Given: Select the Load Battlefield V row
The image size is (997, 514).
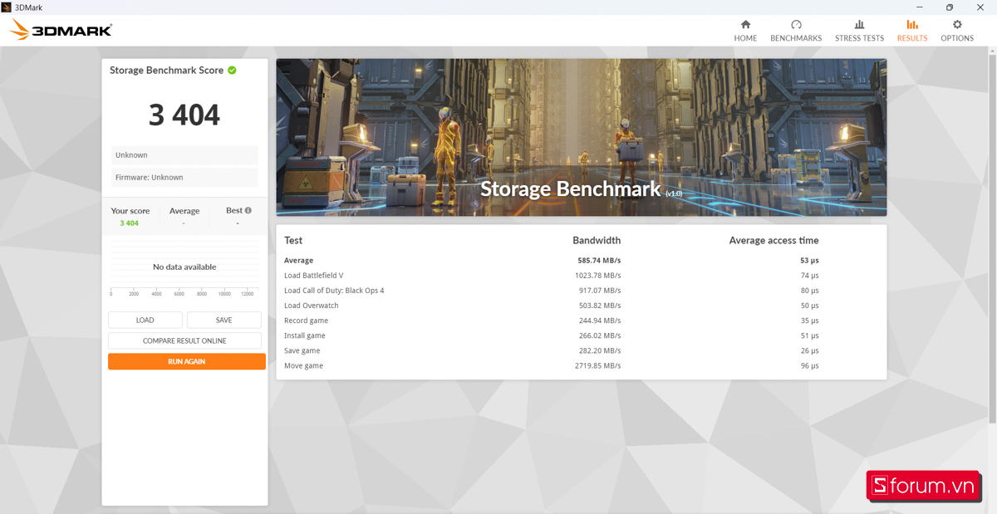Looking at the screenshot, I should 581,276.
